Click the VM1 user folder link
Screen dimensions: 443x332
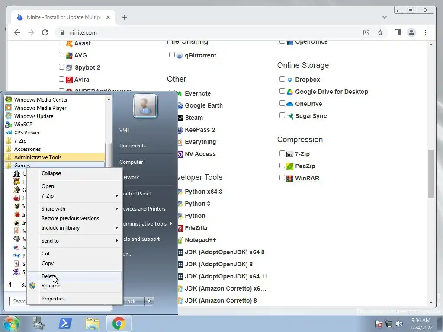click(124, 131)
